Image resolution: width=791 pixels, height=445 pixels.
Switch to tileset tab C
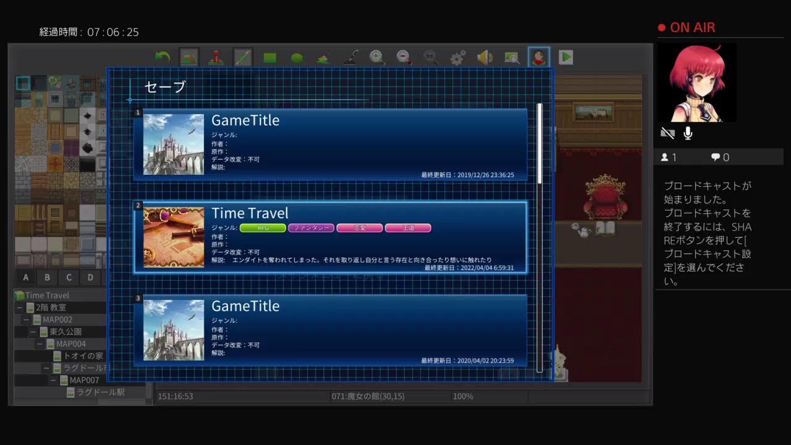[69, 277]
